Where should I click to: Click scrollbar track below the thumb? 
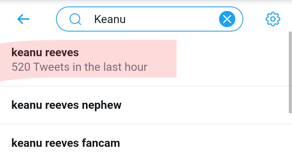290,137
